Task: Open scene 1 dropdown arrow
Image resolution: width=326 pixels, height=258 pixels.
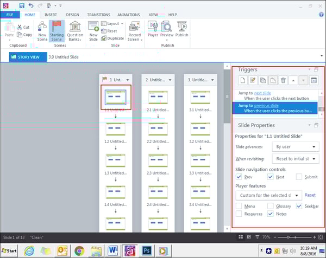Action: tap(128, 80)
